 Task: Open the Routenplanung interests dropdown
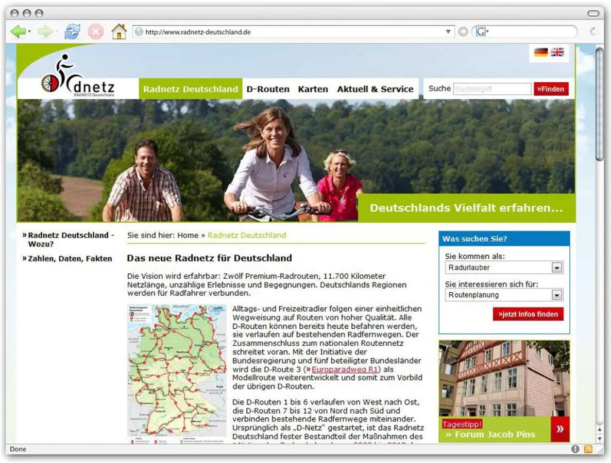point(558,294)
